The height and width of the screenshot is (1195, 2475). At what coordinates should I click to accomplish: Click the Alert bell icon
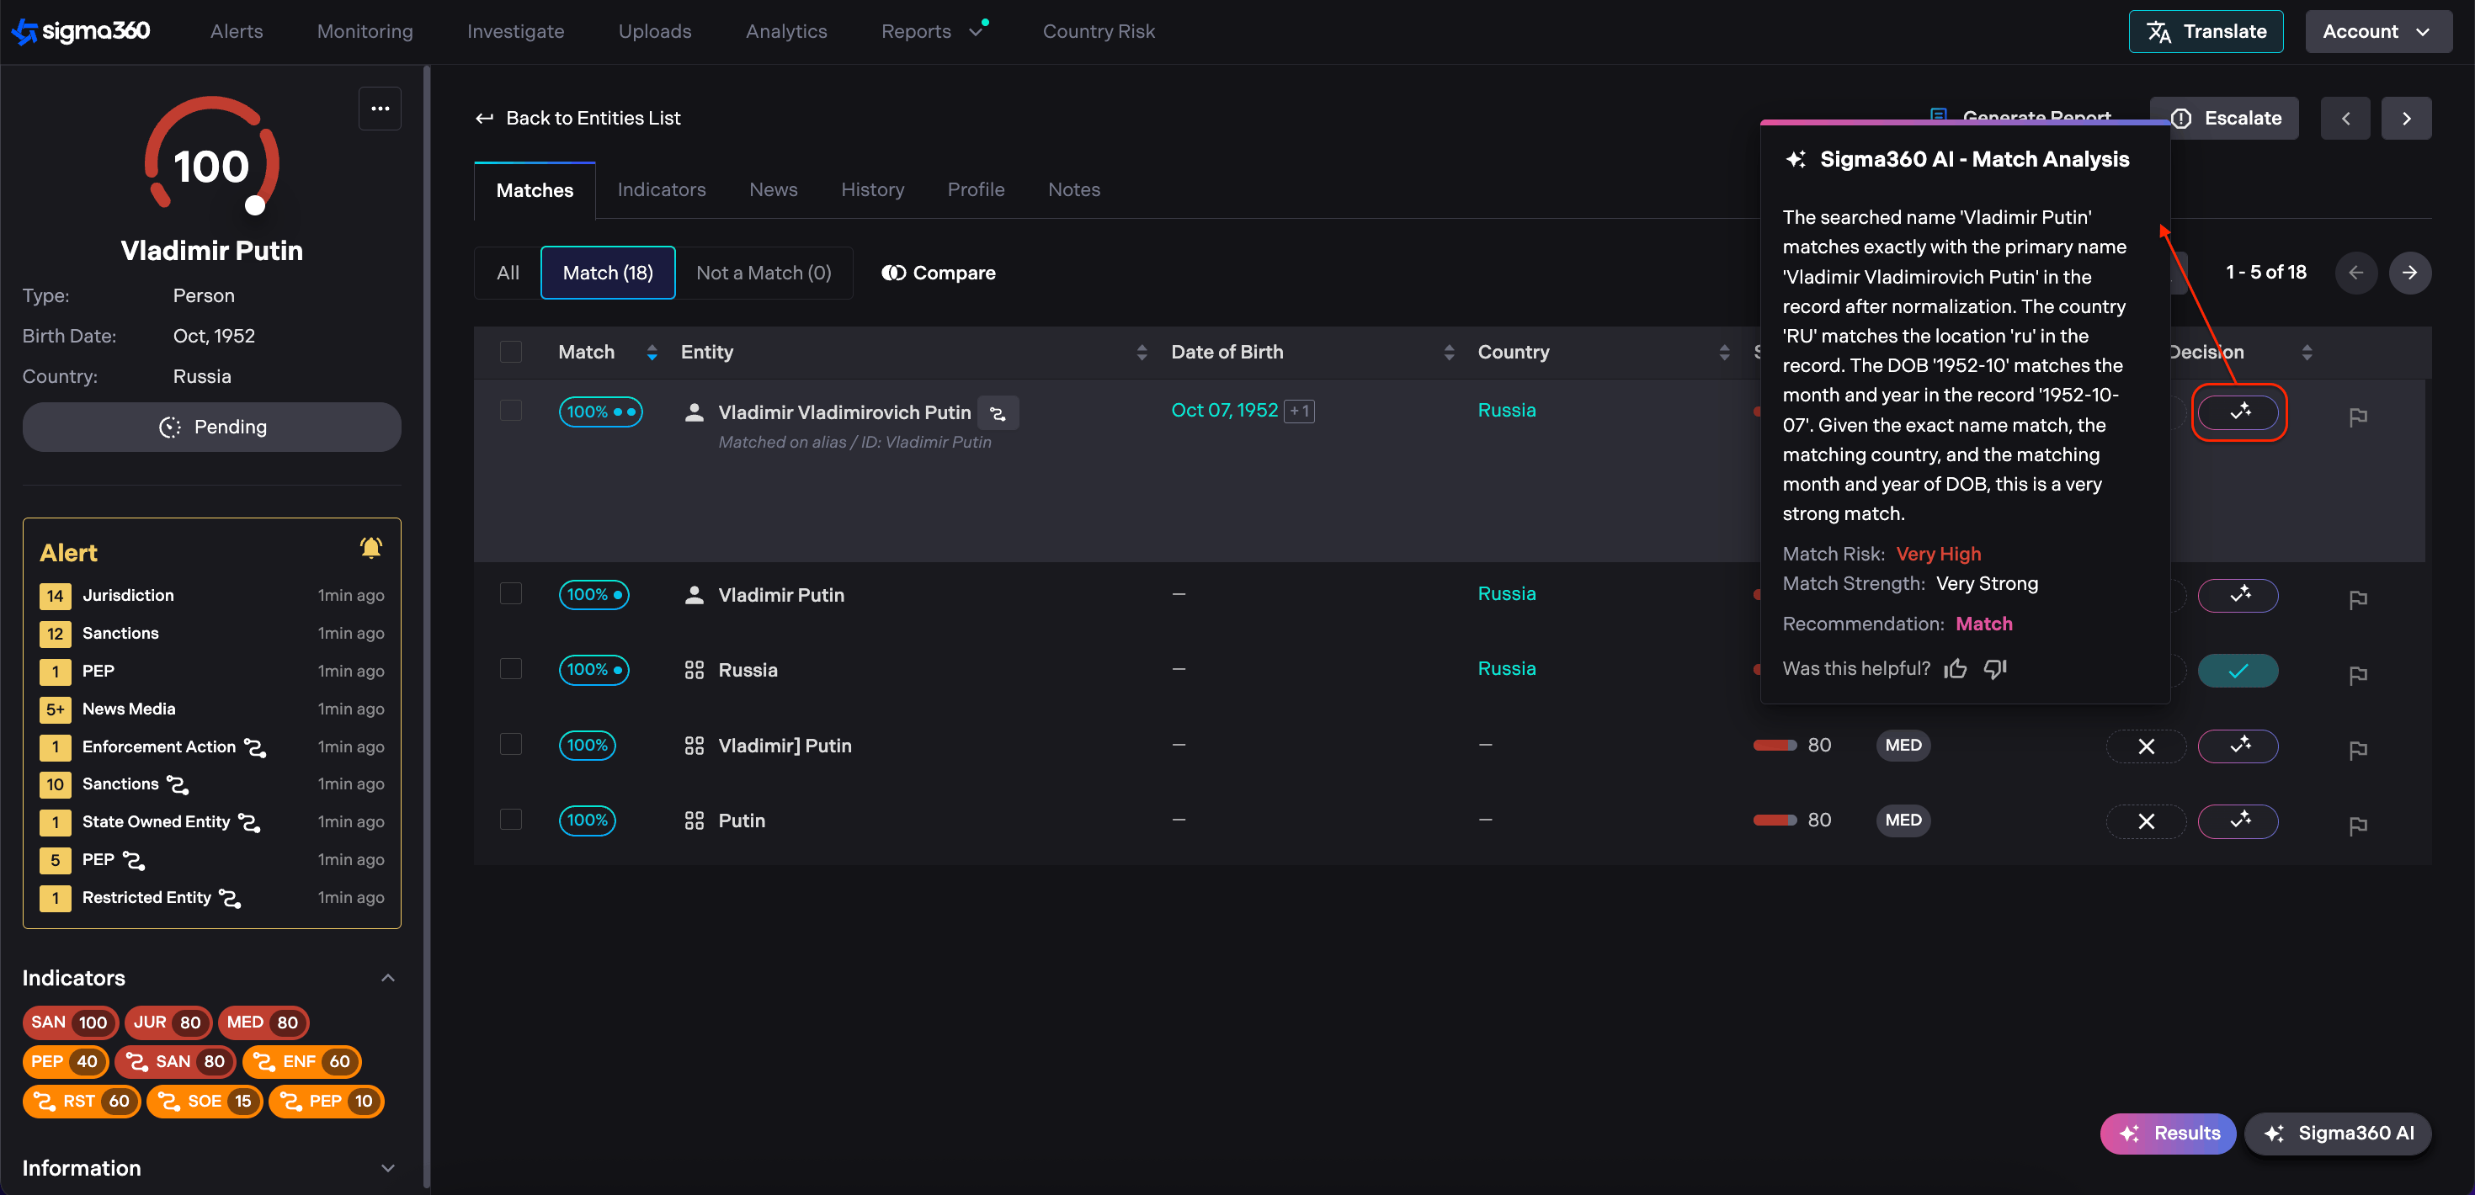pos(371,548)
